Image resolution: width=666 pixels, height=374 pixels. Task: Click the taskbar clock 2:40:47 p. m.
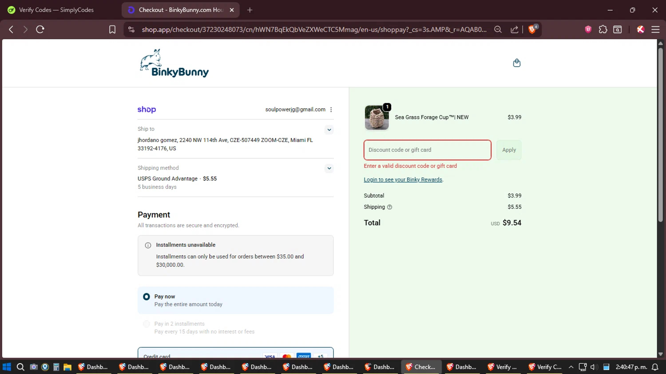631,367
